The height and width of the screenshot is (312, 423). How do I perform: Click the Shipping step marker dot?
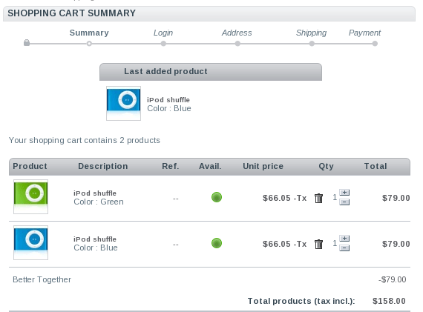(x=312, y=44)
